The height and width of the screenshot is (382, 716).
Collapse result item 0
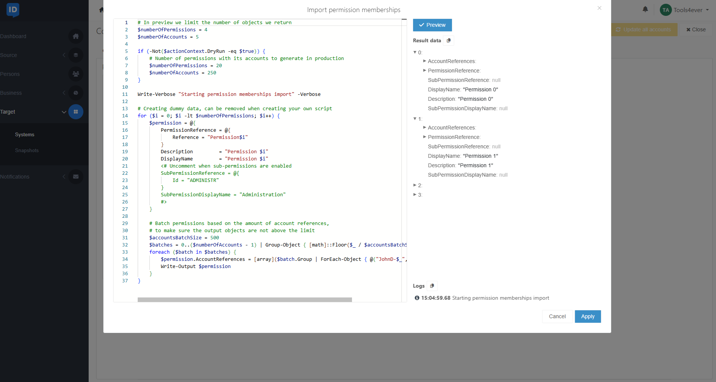point(415,52)
